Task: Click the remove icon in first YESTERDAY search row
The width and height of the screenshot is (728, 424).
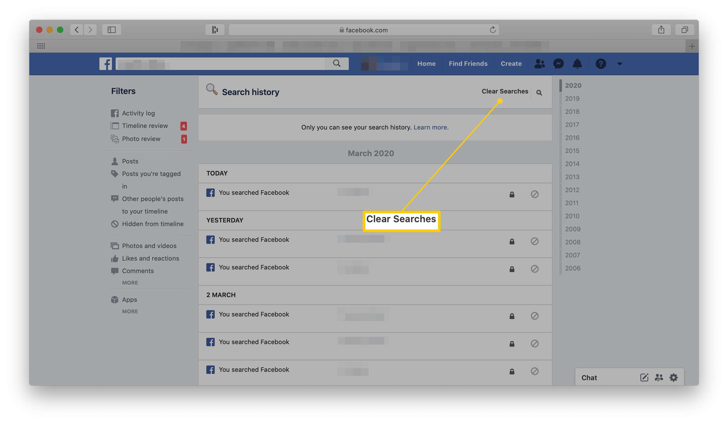Action: click(534, 241)
